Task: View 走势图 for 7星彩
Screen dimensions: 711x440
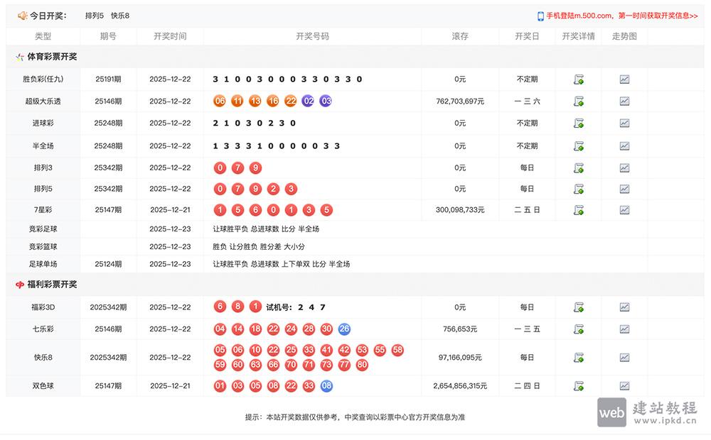Action: [624, 210]
